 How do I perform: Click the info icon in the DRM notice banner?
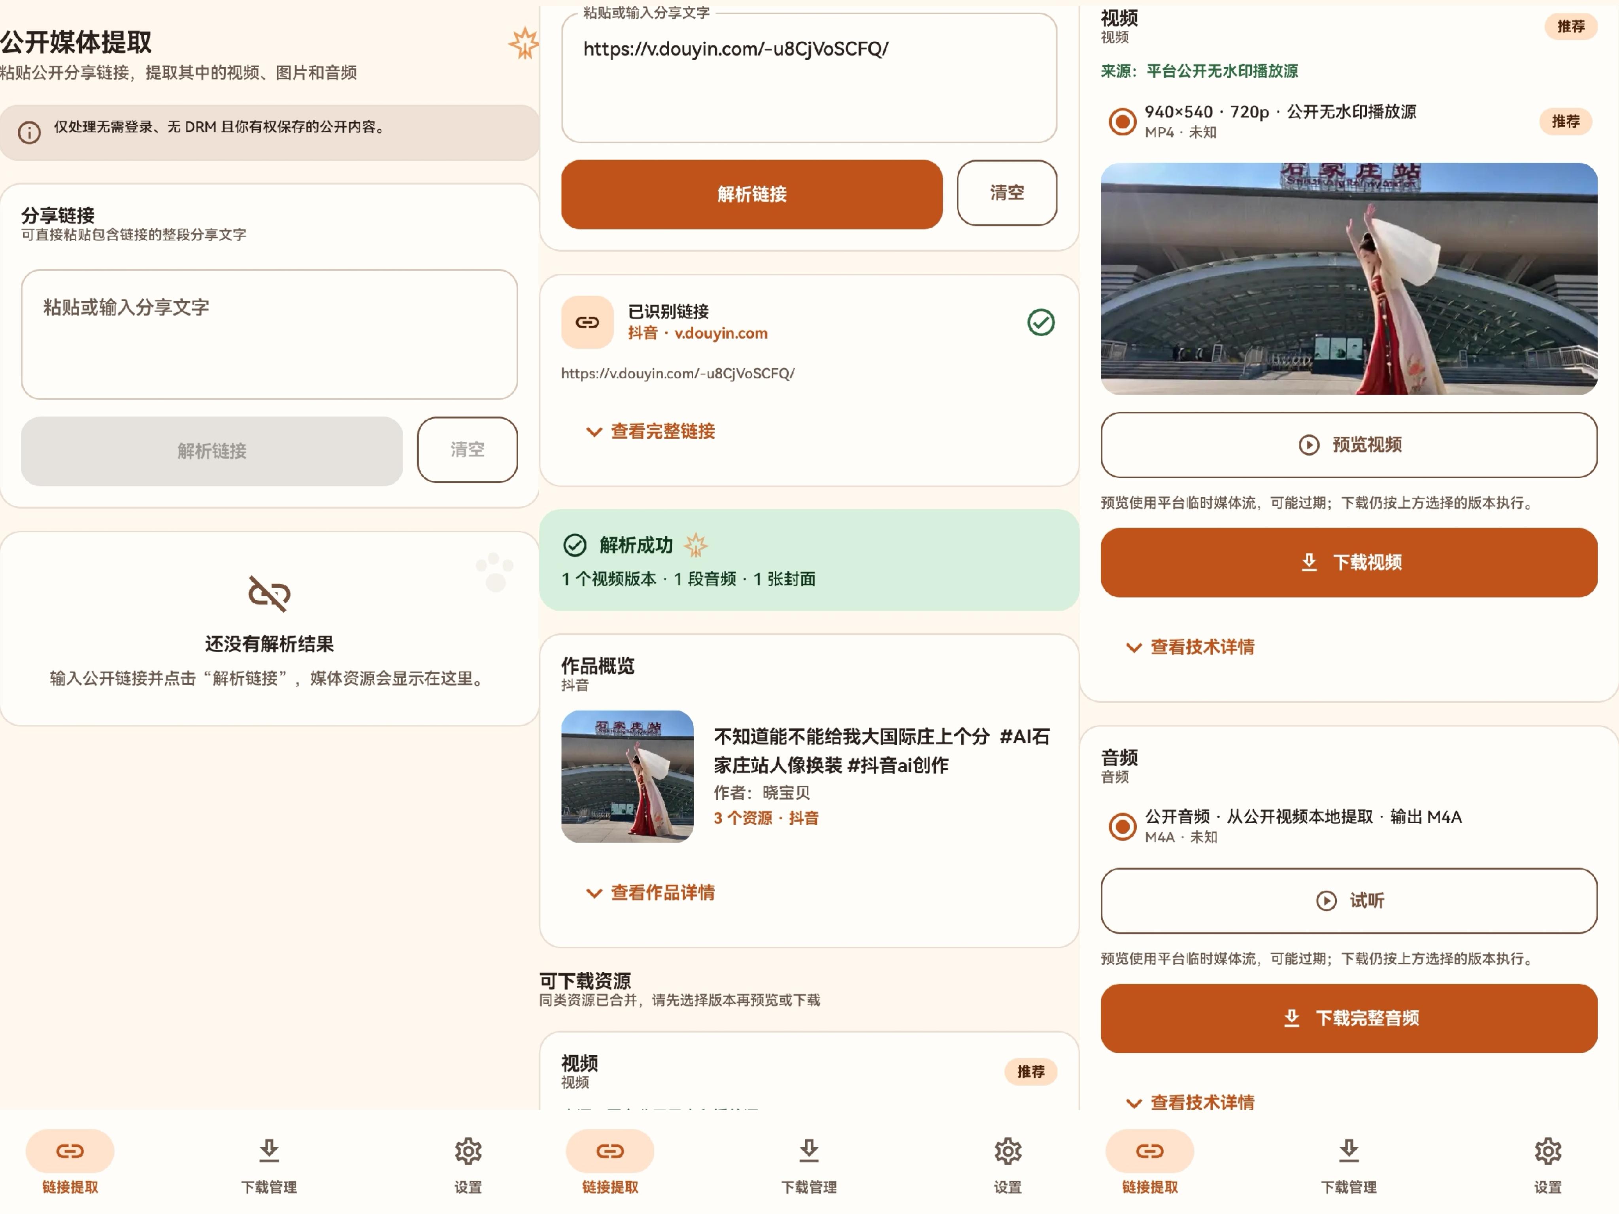click(29, 132)
